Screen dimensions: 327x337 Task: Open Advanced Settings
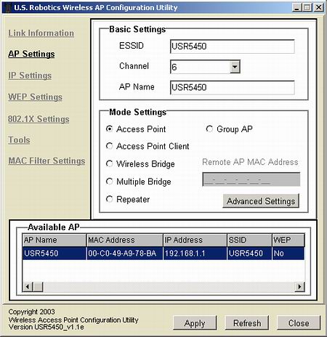(261, 201)
